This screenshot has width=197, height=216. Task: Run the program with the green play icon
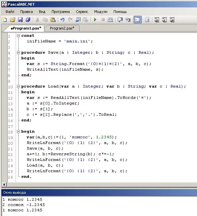tap(95, 20)
